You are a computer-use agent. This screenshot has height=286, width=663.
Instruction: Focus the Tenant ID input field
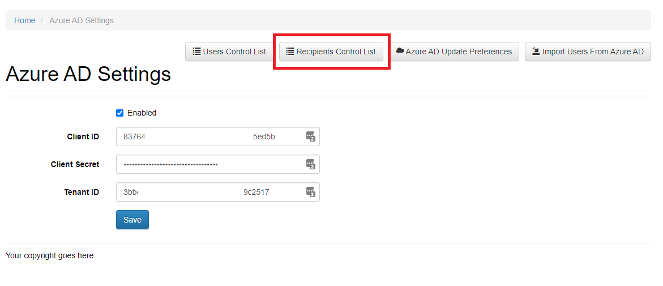(x=209, y=192)
